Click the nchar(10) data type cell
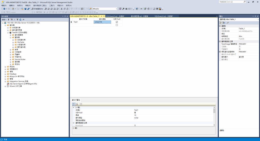260x141 pixels. pos(102,22)
